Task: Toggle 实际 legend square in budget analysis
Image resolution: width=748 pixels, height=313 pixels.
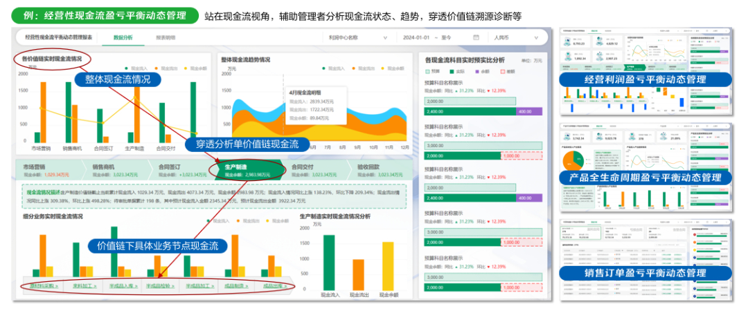Action: click(x=451, y=71)
